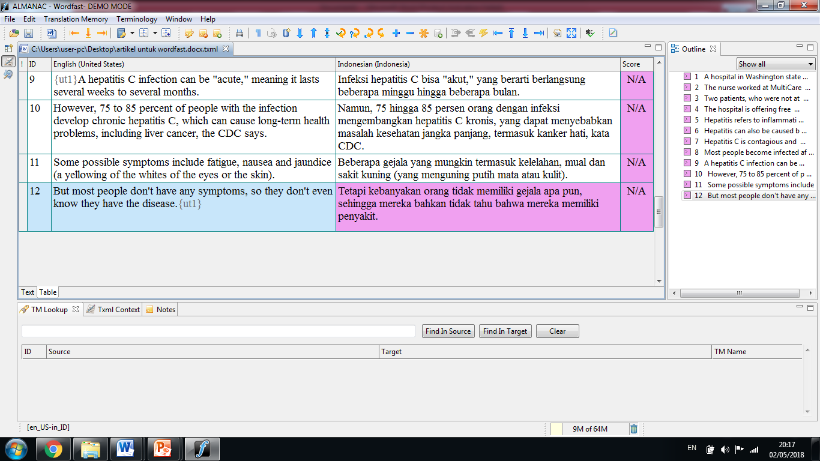Open the File menu
The width and height of the screenshot is (820, 461).
coord(10,19)
